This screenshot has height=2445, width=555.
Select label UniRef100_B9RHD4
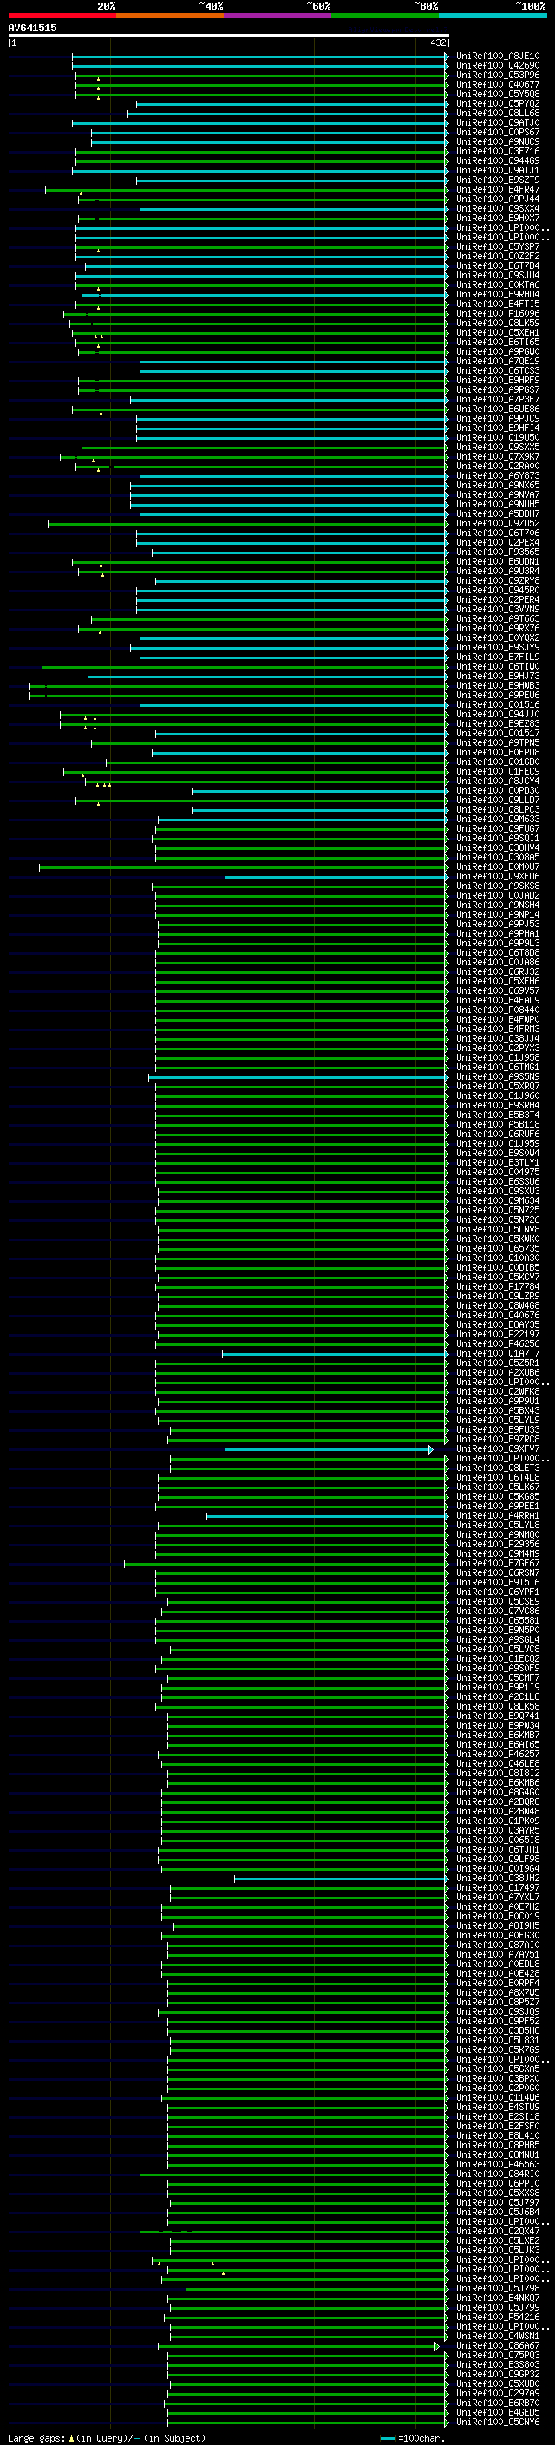tap(498, 294)
